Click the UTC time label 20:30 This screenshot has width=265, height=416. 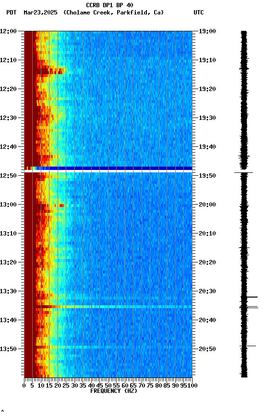point(207,292)
